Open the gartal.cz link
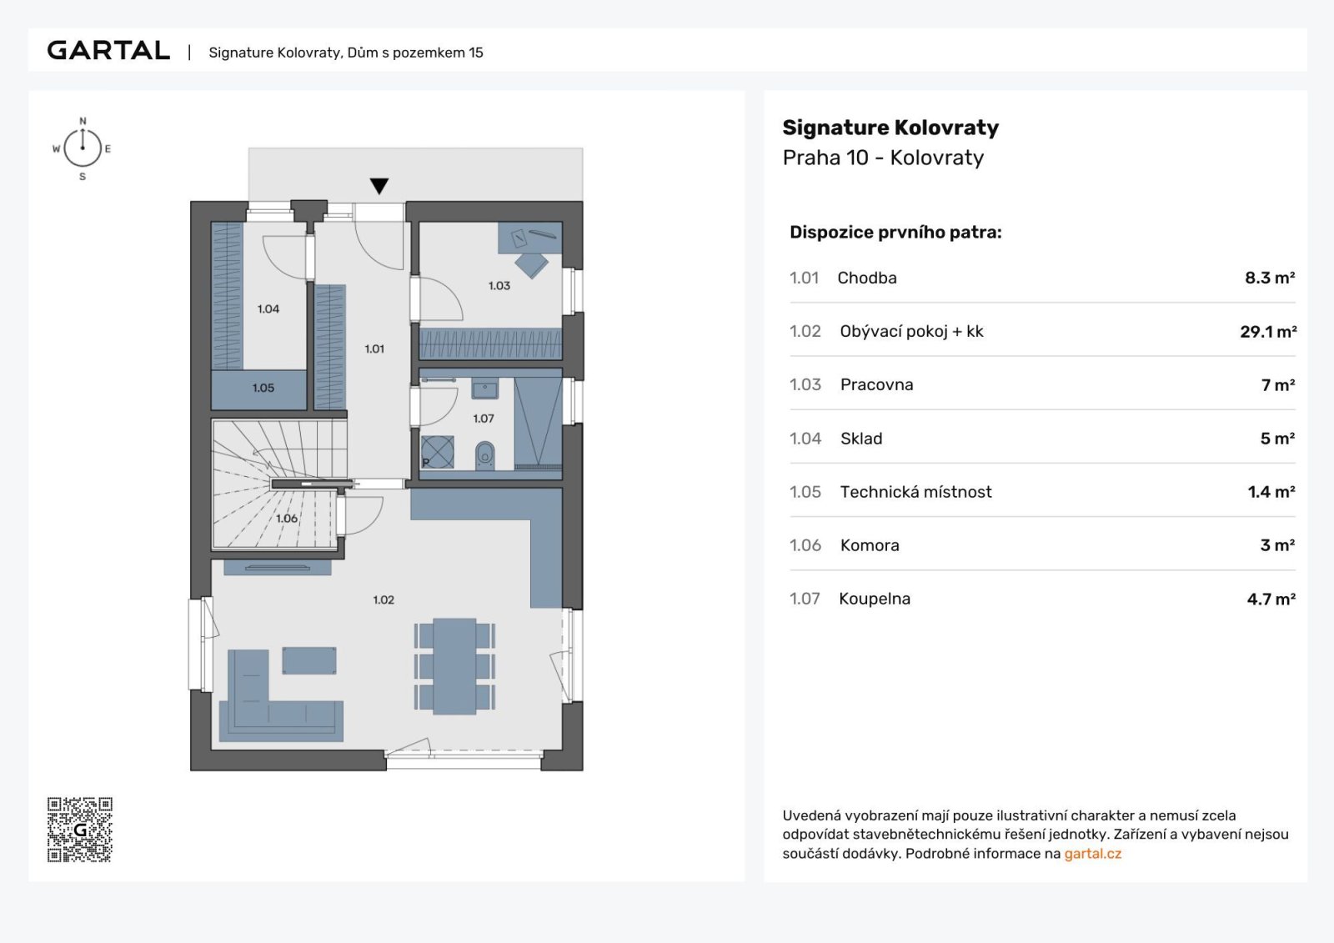Image resolution: width=1334 pixels, height=943 pixels. coord(1092,854)
